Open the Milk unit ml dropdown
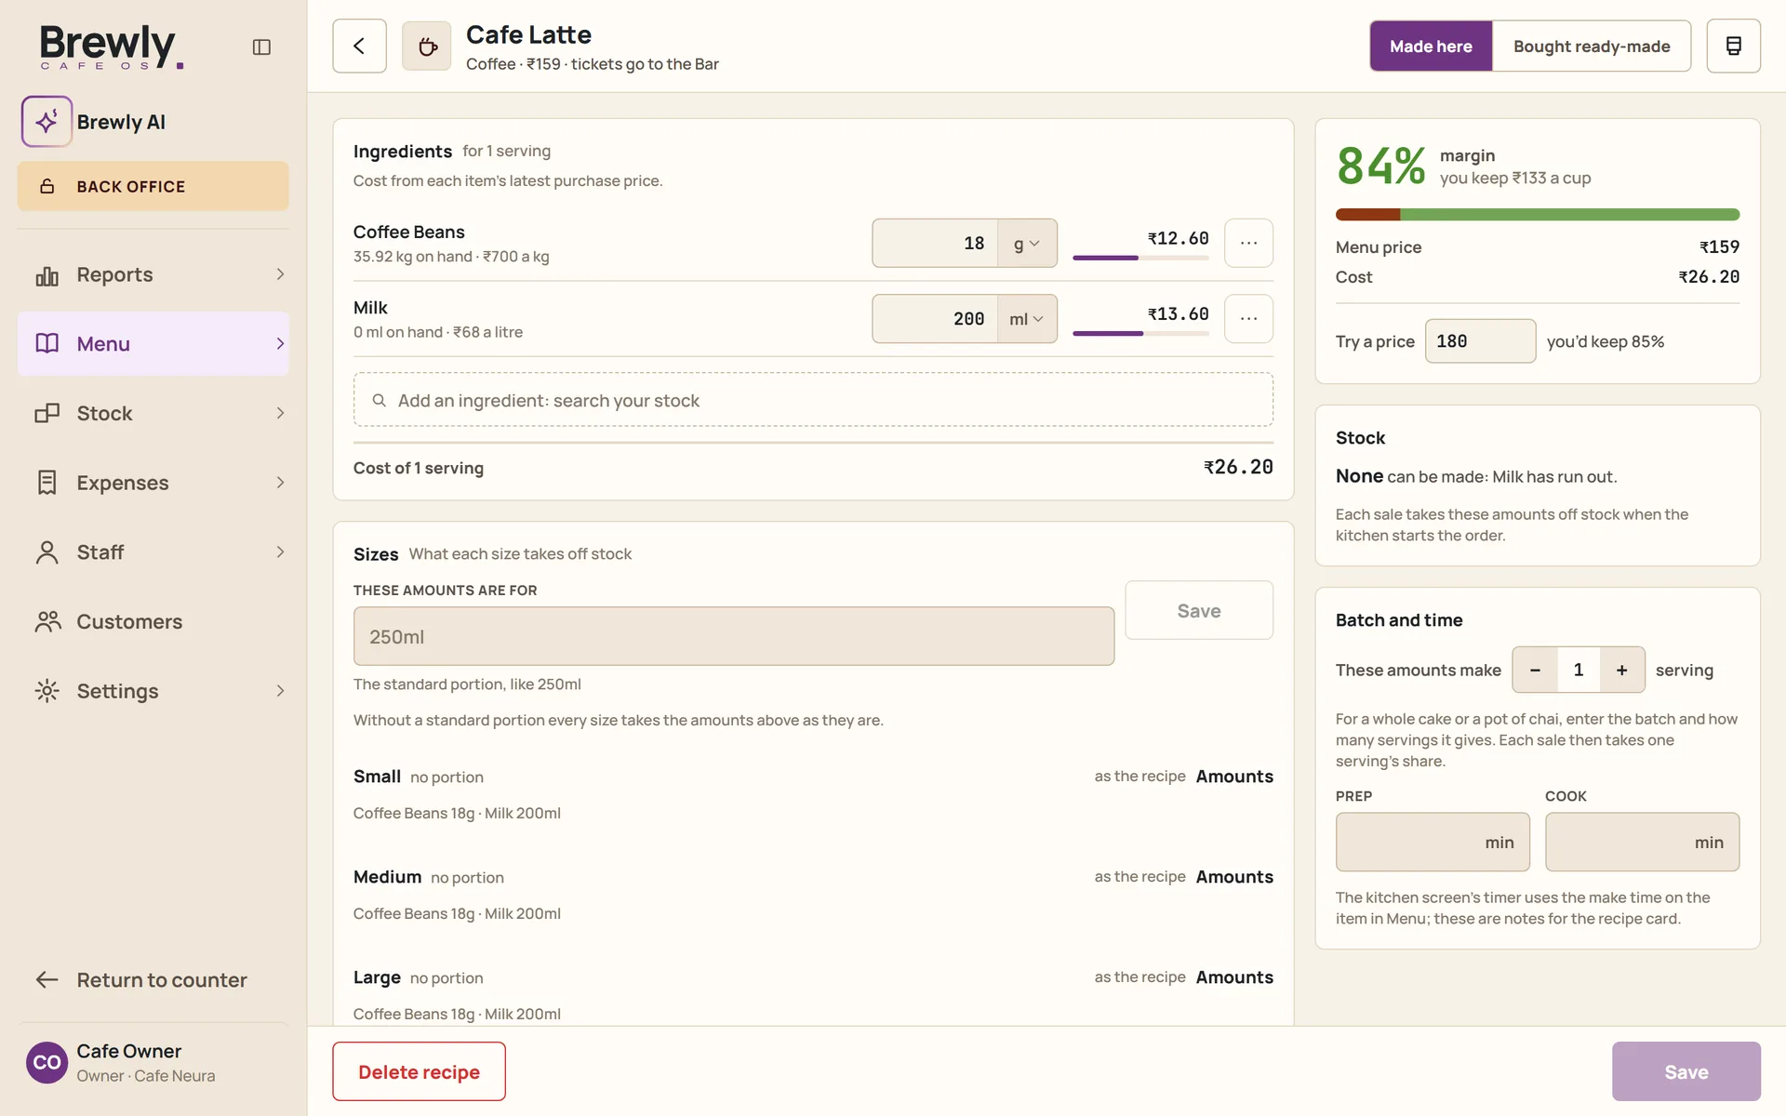Screen dimensions: 1786x1116 [x=1027, y=319]
